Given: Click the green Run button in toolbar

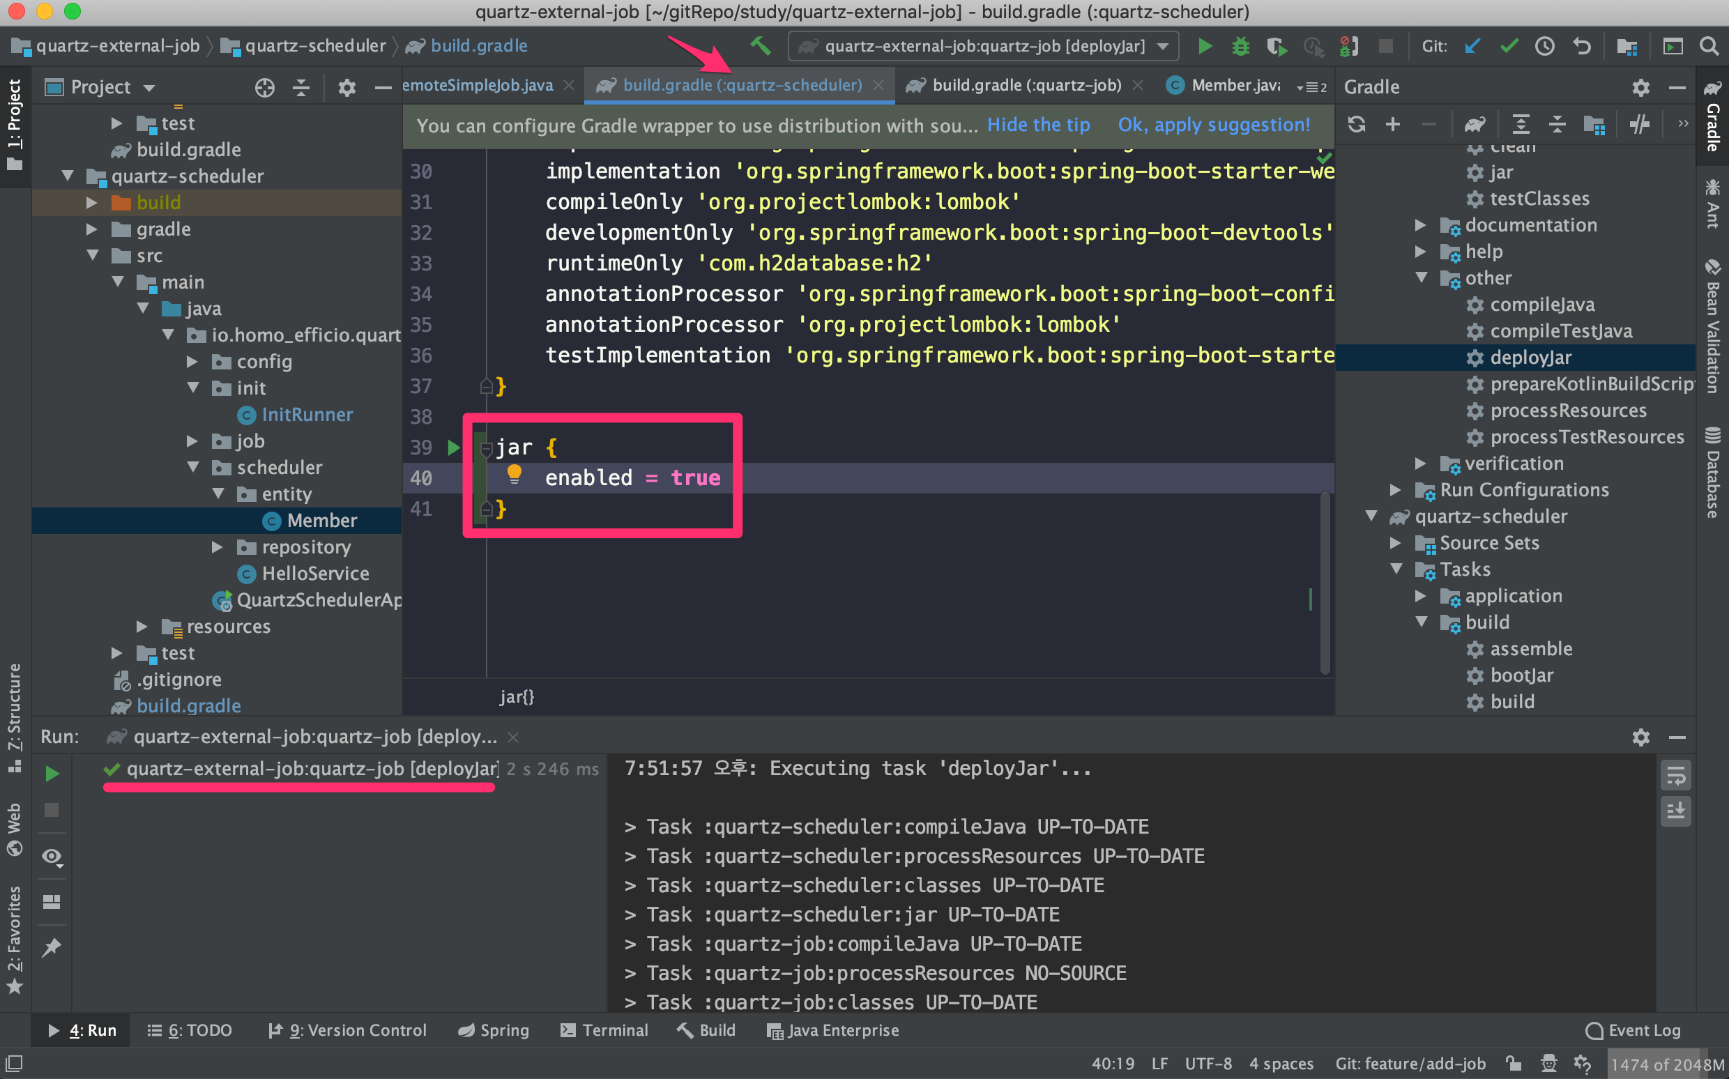Looking at the screenshot, I should [x=1205, y=47].
